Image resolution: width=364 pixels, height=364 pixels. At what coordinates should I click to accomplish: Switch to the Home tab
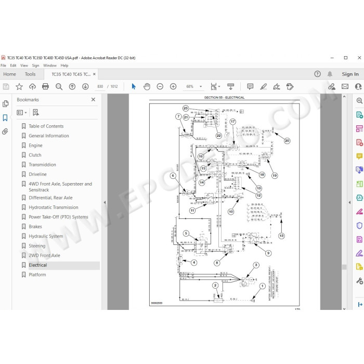pos(9,74)
